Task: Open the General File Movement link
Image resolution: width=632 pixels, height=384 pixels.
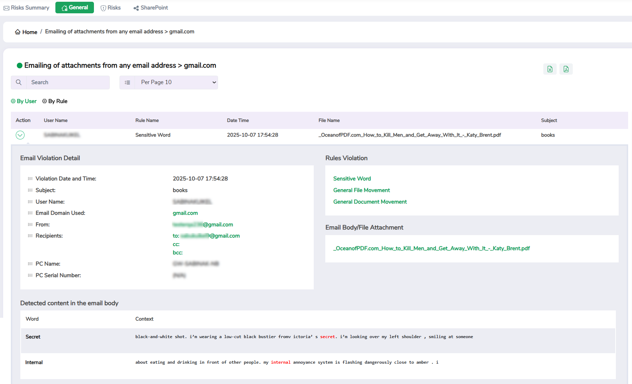Action: click(361, 190)
